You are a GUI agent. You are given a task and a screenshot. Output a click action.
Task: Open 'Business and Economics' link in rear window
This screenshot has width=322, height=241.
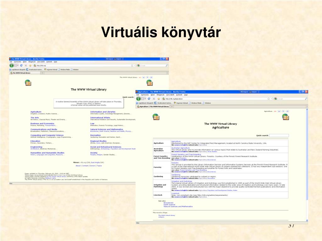tap(42, 124)
